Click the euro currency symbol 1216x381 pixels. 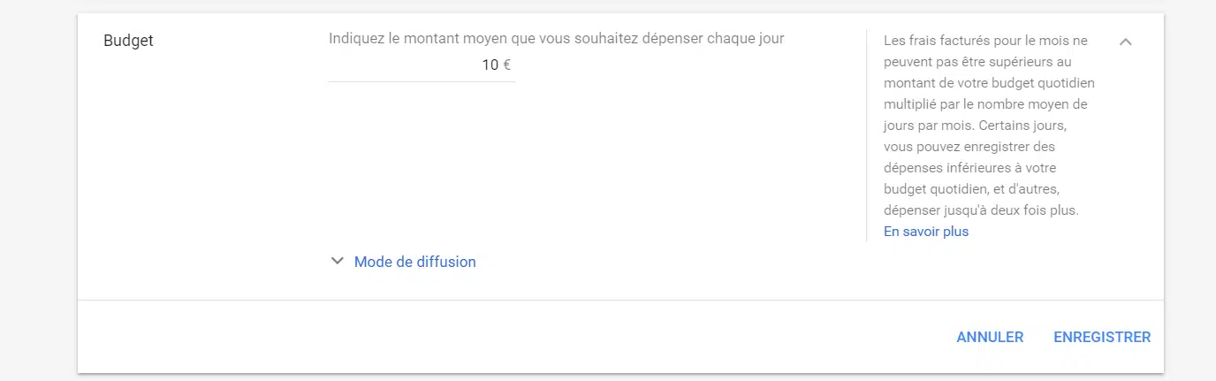pyautogui.click(x=507, y=65)
